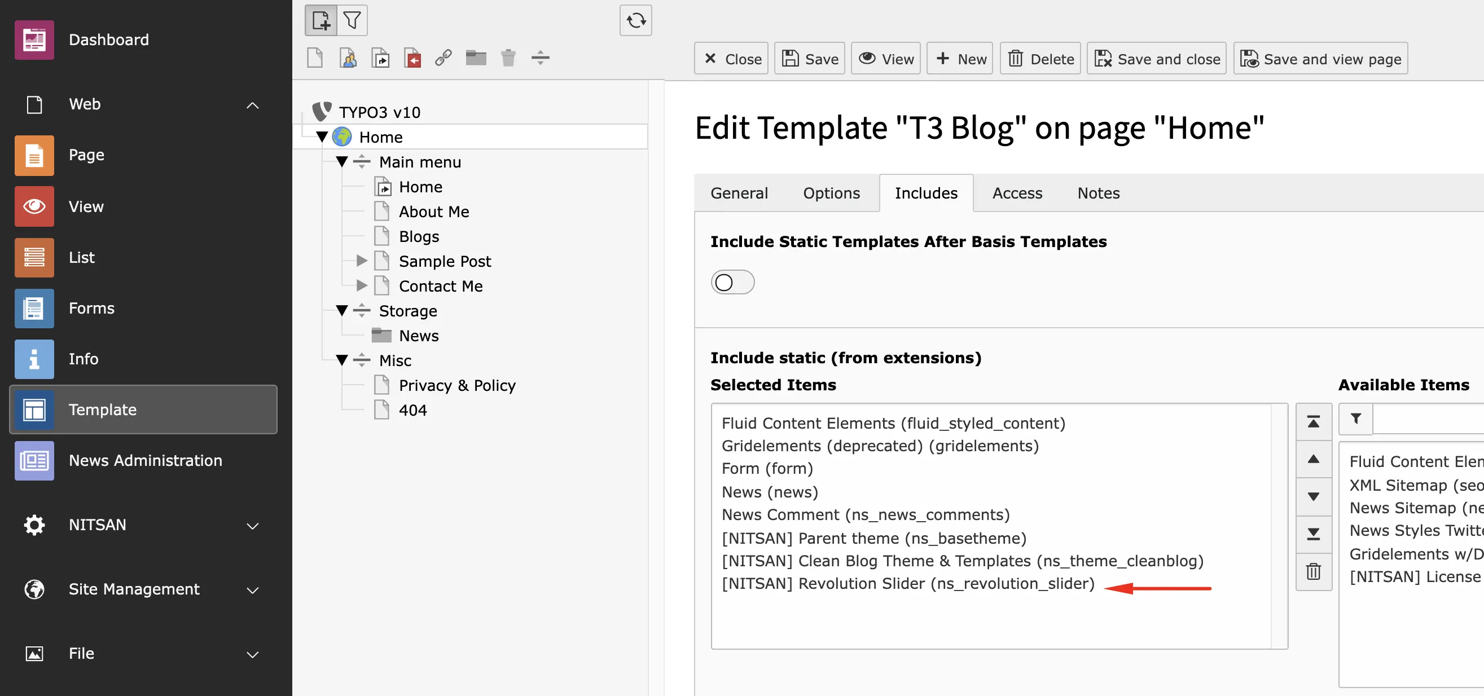Toggle the page tree filter icon
The image size is (1484, 696).
coord(352,20)
